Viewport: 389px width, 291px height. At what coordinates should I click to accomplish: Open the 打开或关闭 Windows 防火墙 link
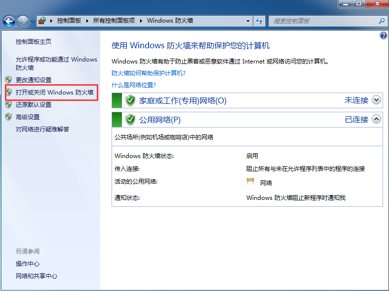tap(55, 92)
